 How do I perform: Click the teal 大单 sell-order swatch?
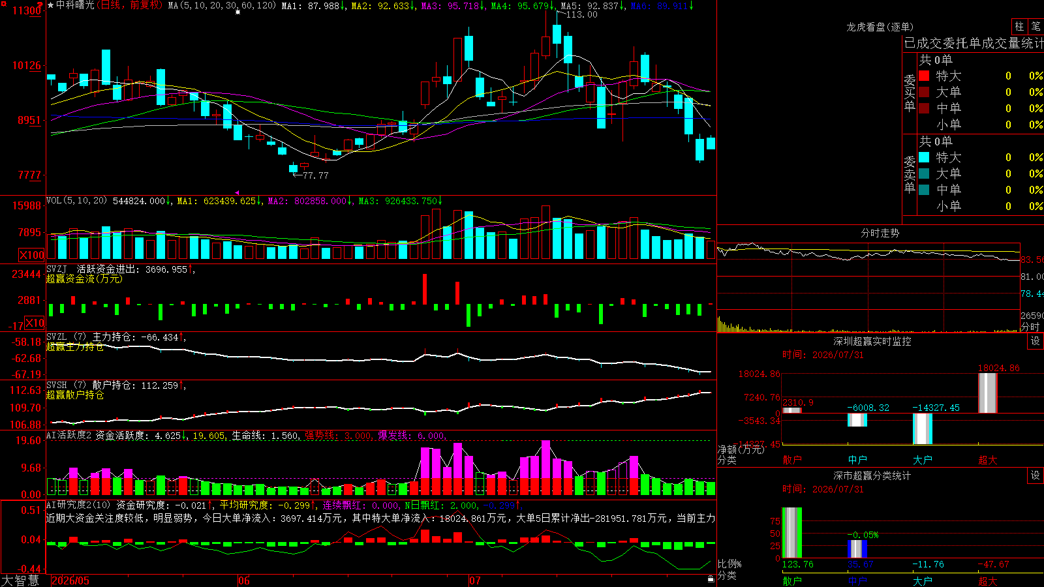924,173
